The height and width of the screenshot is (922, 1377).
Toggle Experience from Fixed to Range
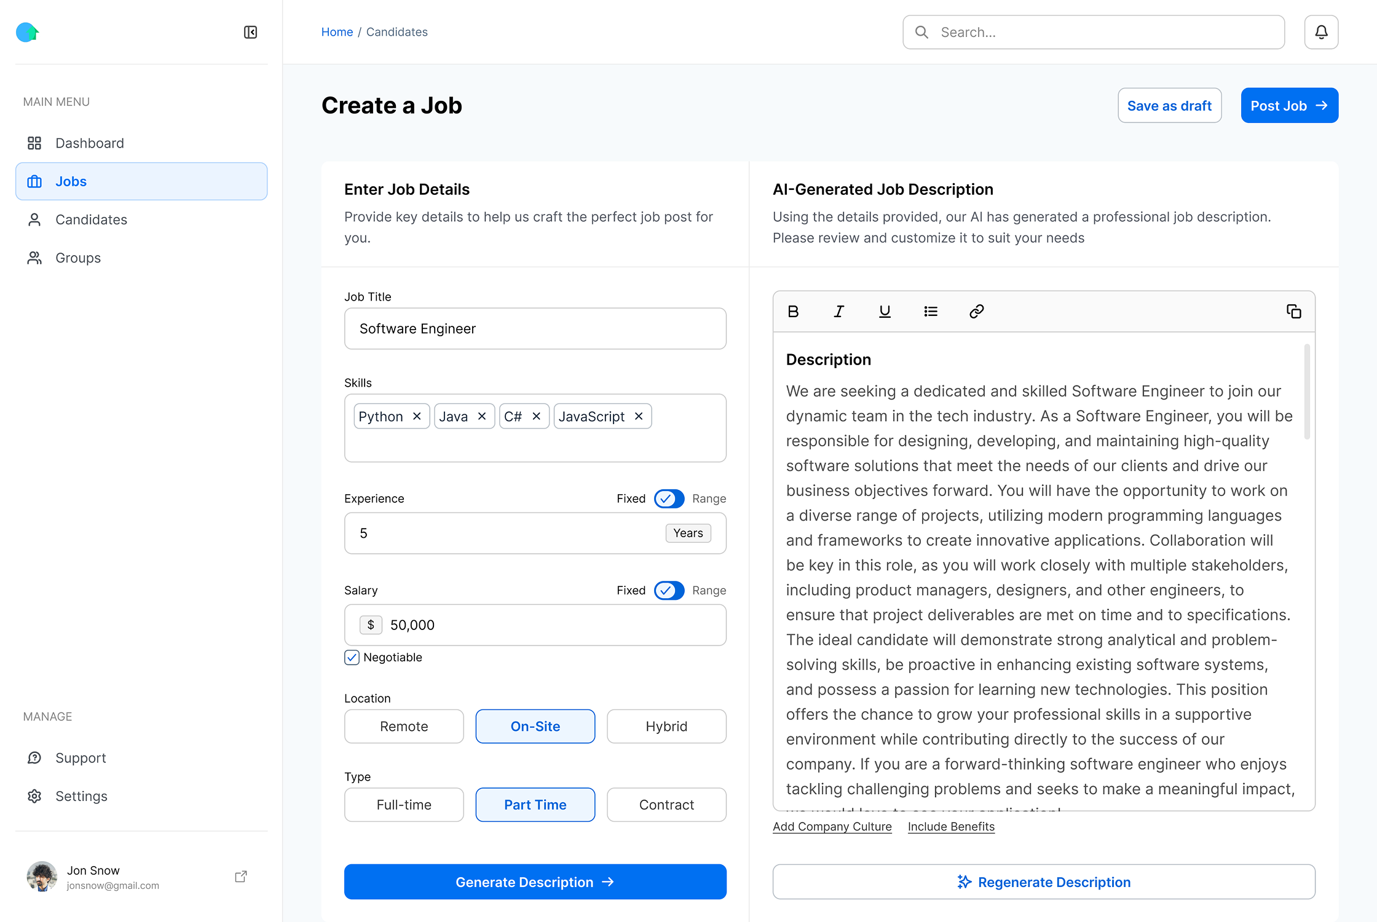tap(669, 498)
